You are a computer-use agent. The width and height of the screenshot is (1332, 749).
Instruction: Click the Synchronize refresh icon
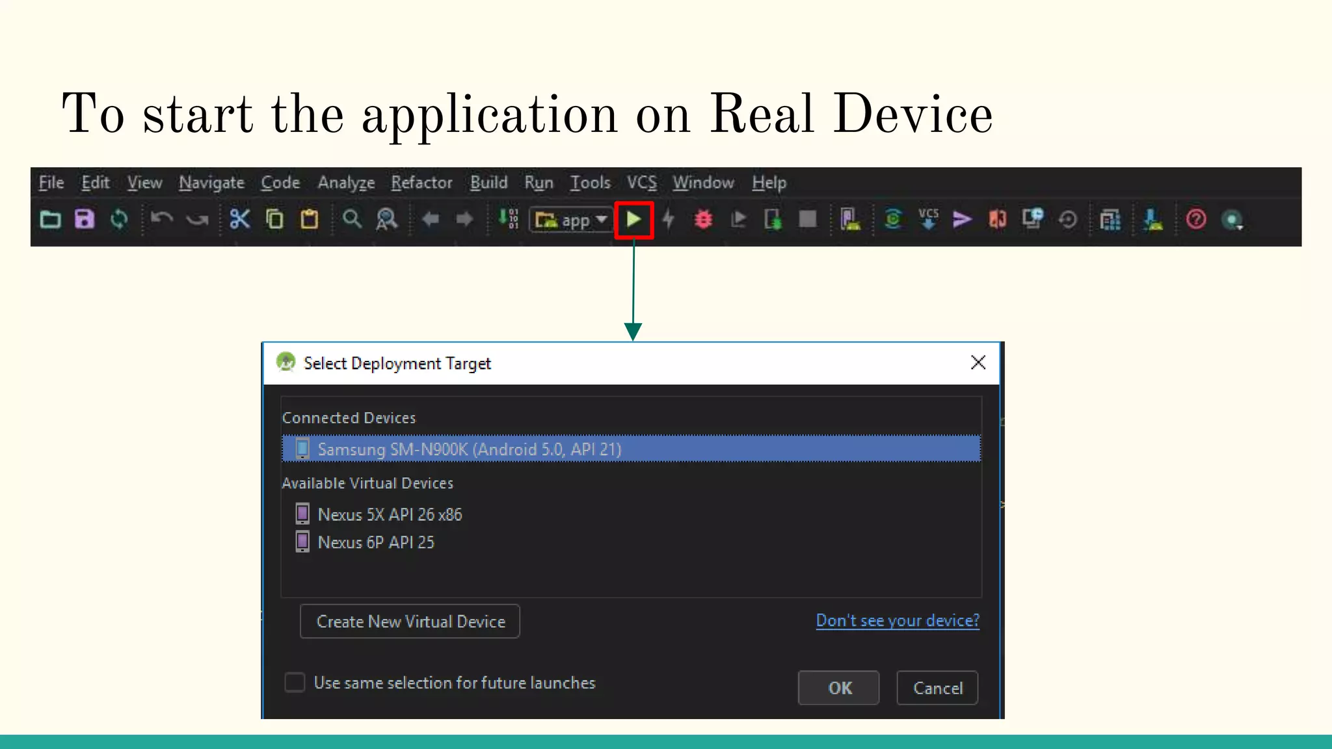tap(119, 219)
